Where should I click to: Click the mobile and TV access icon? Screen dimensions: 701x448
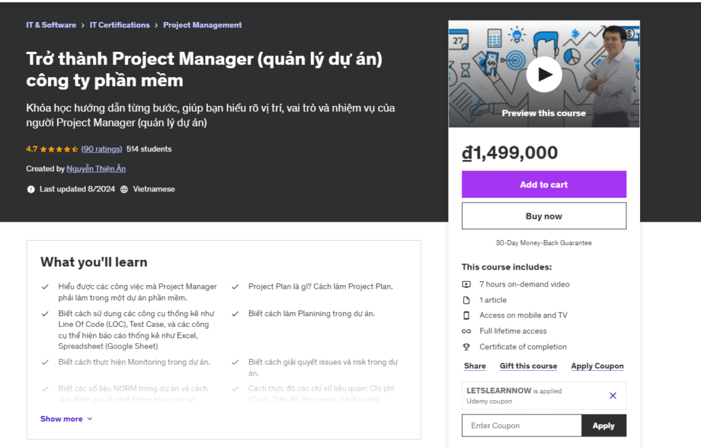click(468, 315)
